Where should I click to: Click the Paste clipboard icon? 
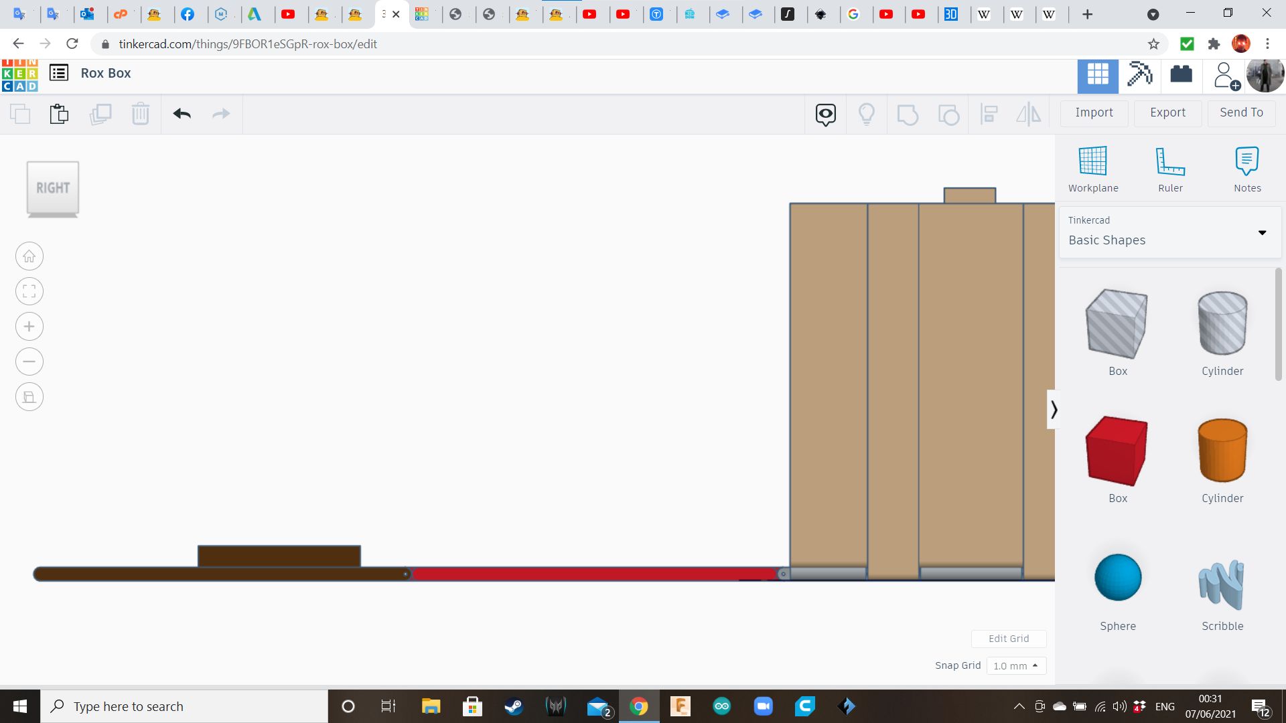pos(59,114)
